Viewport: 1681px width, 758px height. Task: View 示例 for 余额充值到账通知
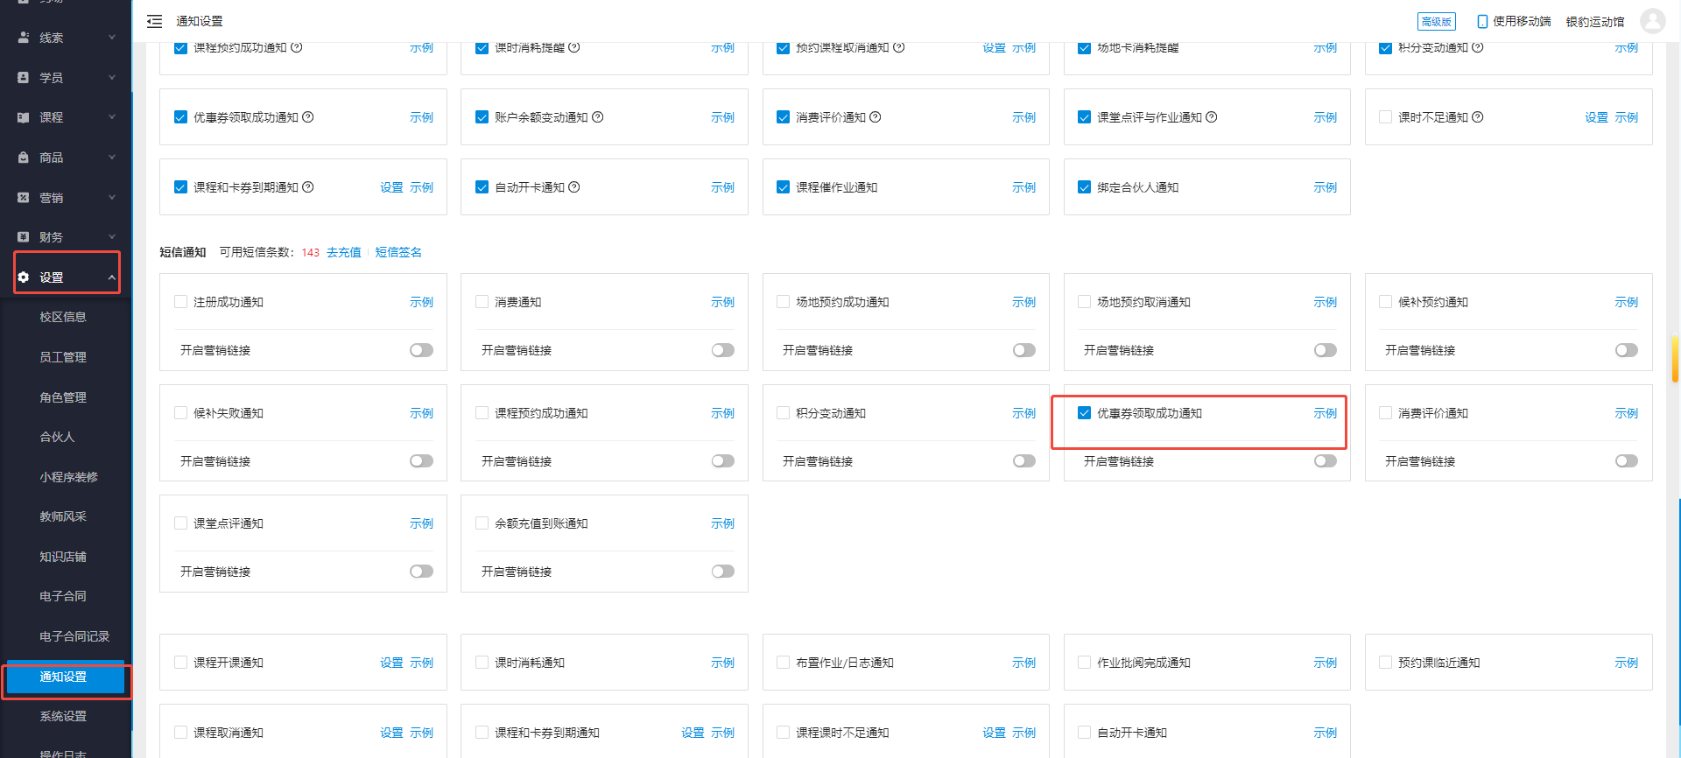click(x=722, y=523)
